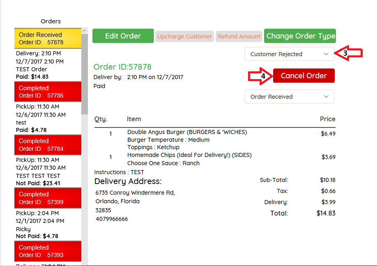Click the red arrow labeled 3
The height and width of the screenshot is (266, 377).
click(x=349, y=53)
